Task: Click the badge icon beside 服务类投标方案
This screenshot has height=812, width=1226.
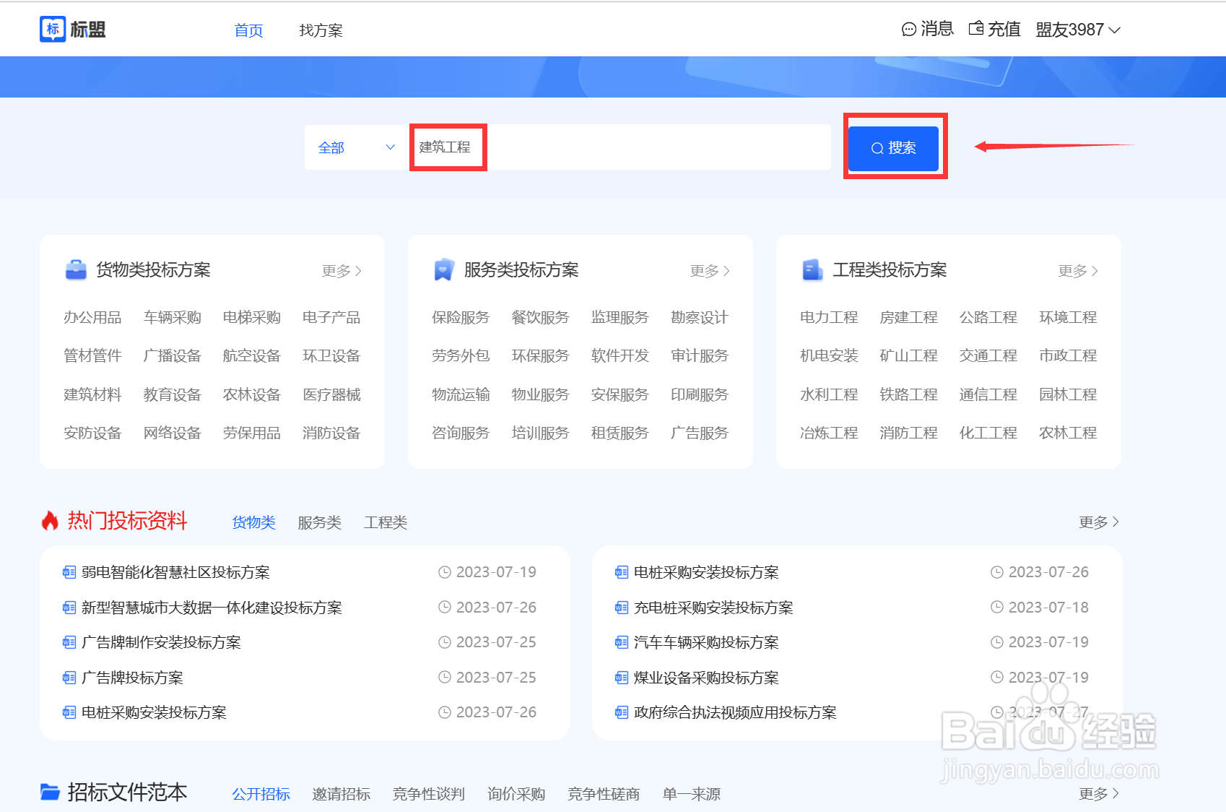Action: (x=443, y=268)
